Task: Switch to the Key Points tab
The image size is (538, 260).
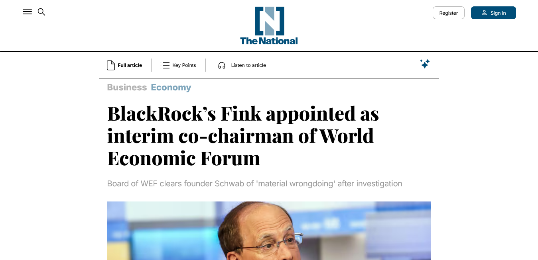Action: click(184, 65)
